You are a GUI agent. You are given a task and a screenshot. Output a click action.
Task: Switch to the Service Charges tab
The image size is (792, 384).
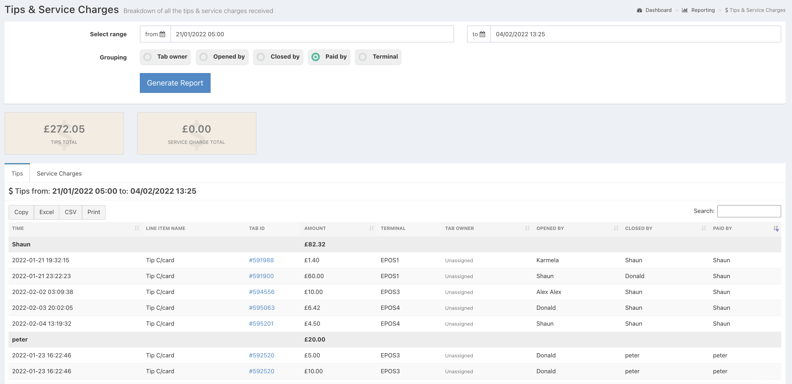pyautogui.click(x=59, y=174)
